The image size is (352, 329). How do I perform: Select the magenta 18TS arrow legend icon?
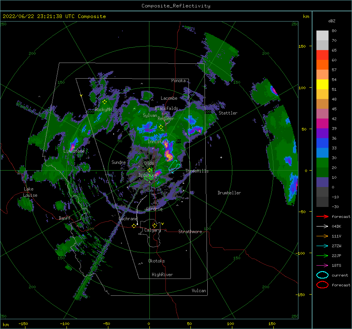(x=322, y=266)
